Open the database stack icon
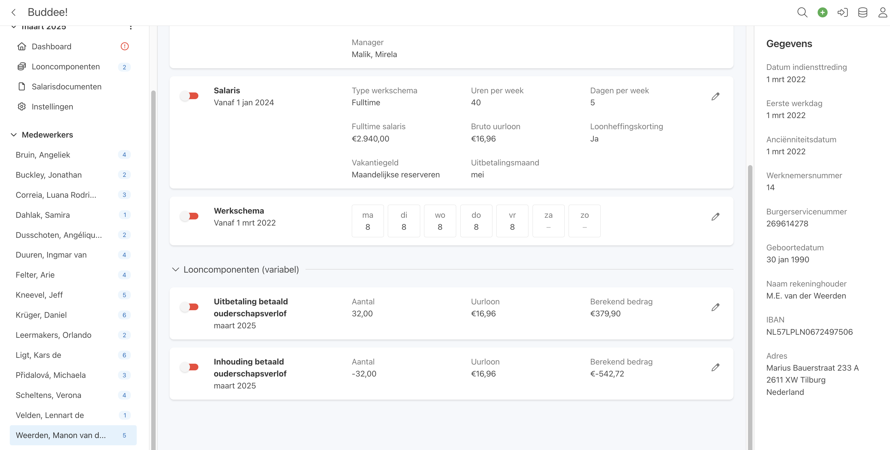This screenshot has height=450, width=890. coord(862,13)
